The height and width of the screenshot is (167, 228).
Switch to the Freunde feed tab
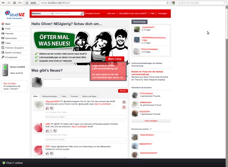coord(74,96)
